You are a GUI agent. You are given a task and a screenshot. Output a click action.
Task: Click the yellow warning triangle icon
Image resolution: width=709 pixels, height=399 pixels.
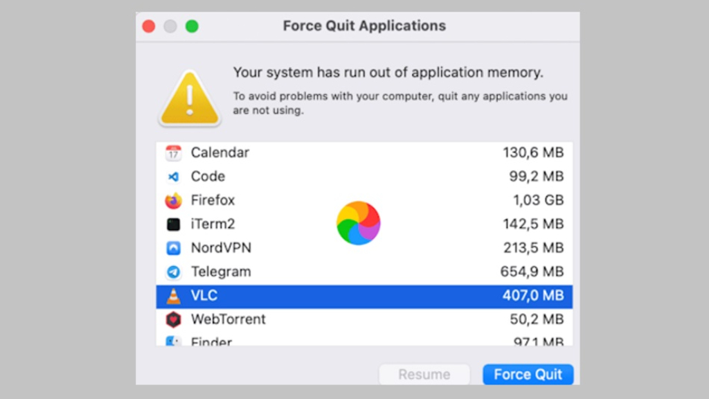pos(190,98)
